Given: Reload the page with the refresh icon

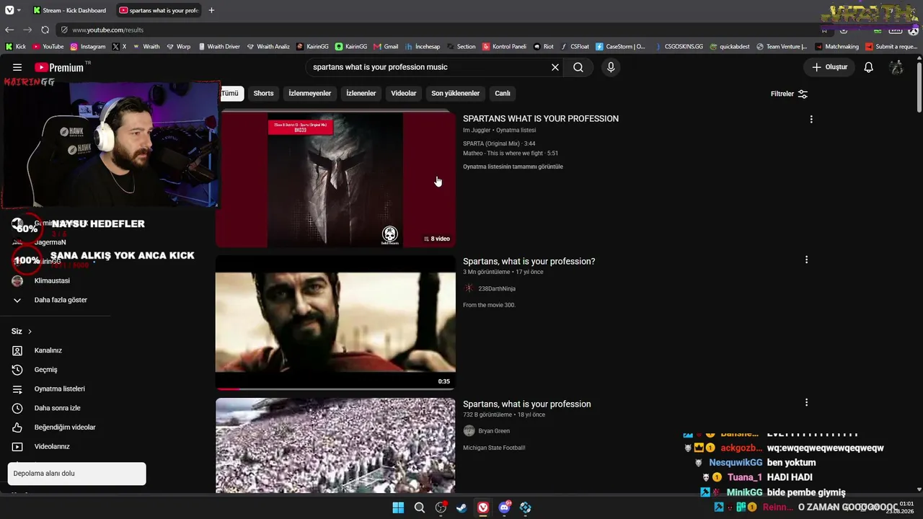Looking at the screenshot, I should click(x=45, y=30).
